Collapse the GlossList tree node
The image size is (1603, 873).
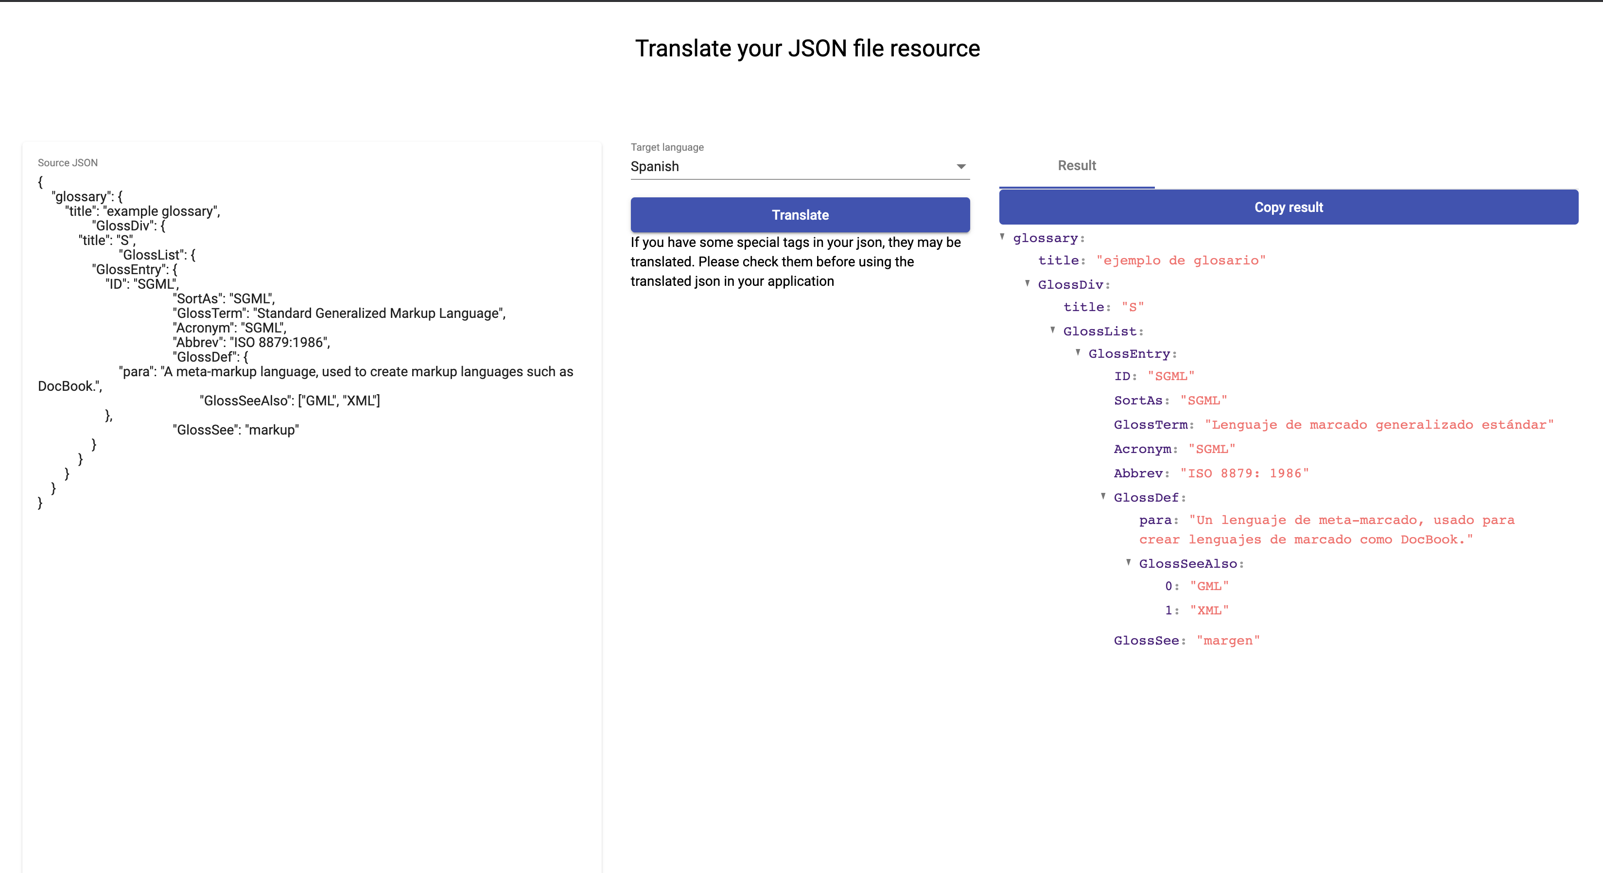pos(1052,331)
